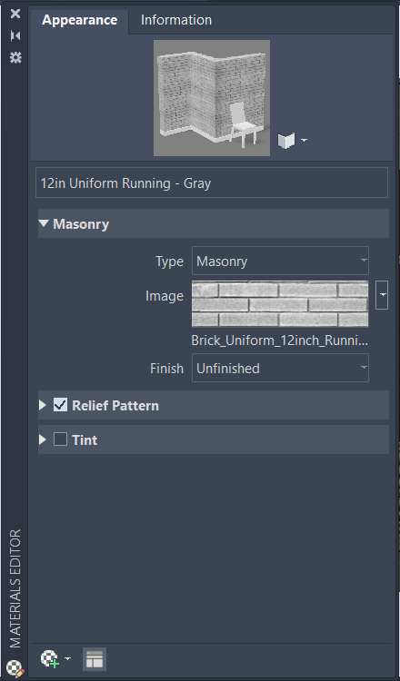
Task: Click the material name field
Action: [212, 183]
